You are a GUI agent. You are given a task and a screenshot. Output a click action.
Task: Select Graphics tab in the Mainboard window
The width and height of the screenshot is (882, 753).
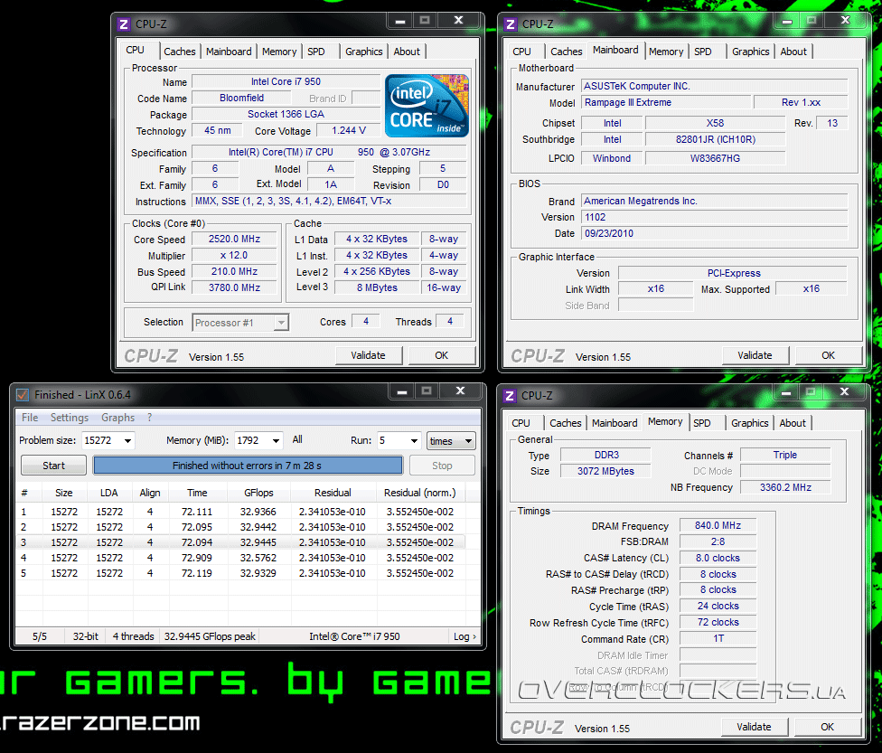(750, 52)
